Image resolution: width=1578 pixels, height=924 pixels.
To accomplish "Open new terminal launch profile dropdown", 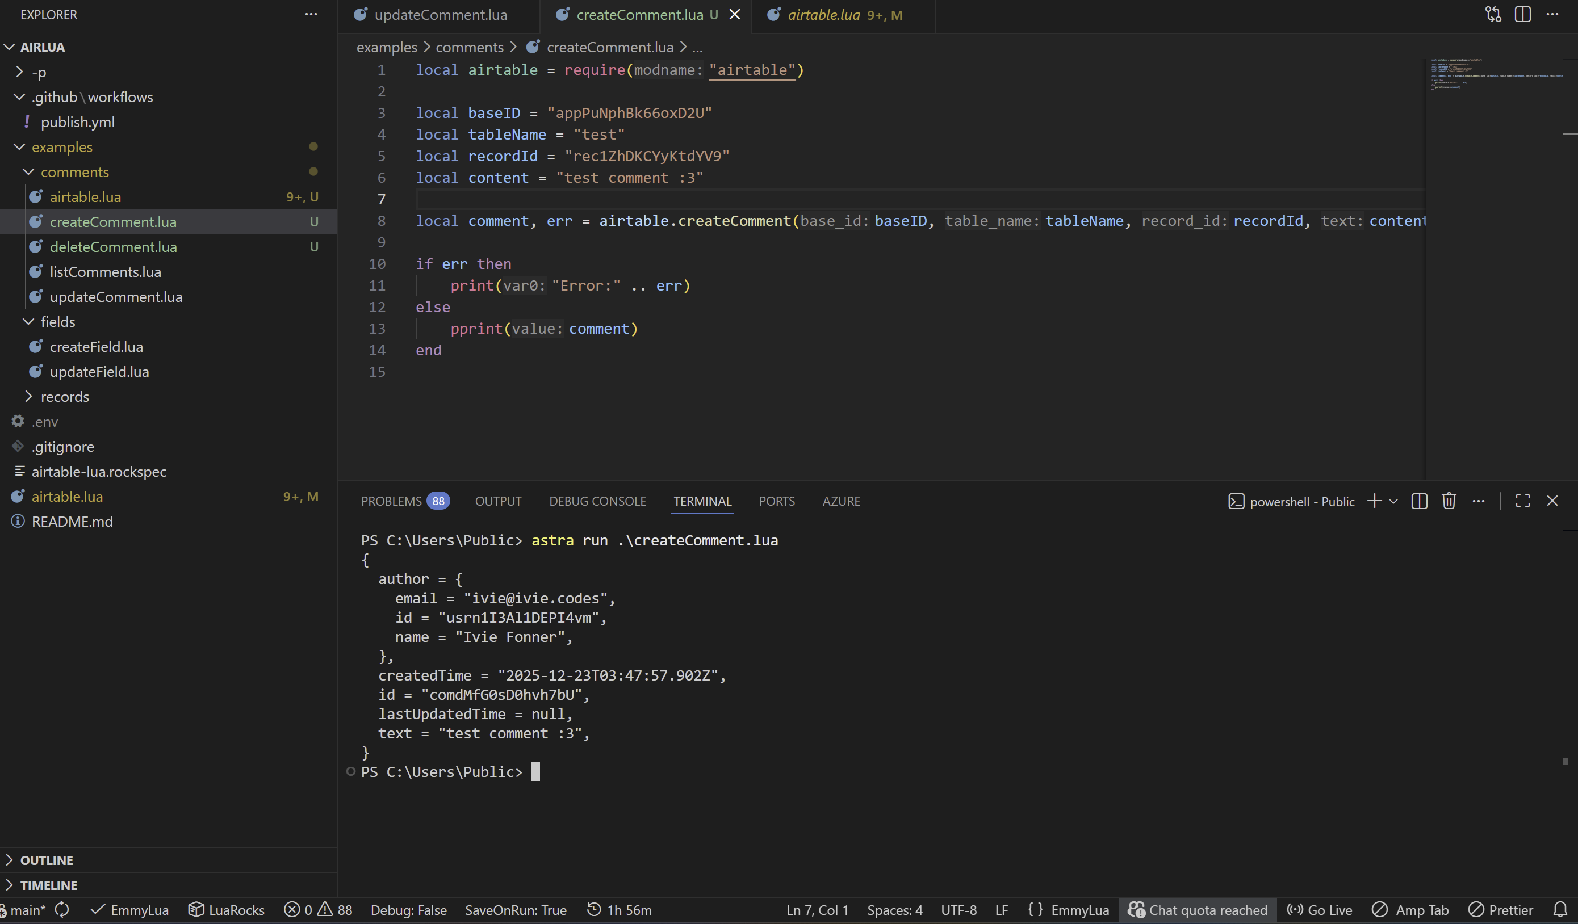I will click(x=1393, y=501).
